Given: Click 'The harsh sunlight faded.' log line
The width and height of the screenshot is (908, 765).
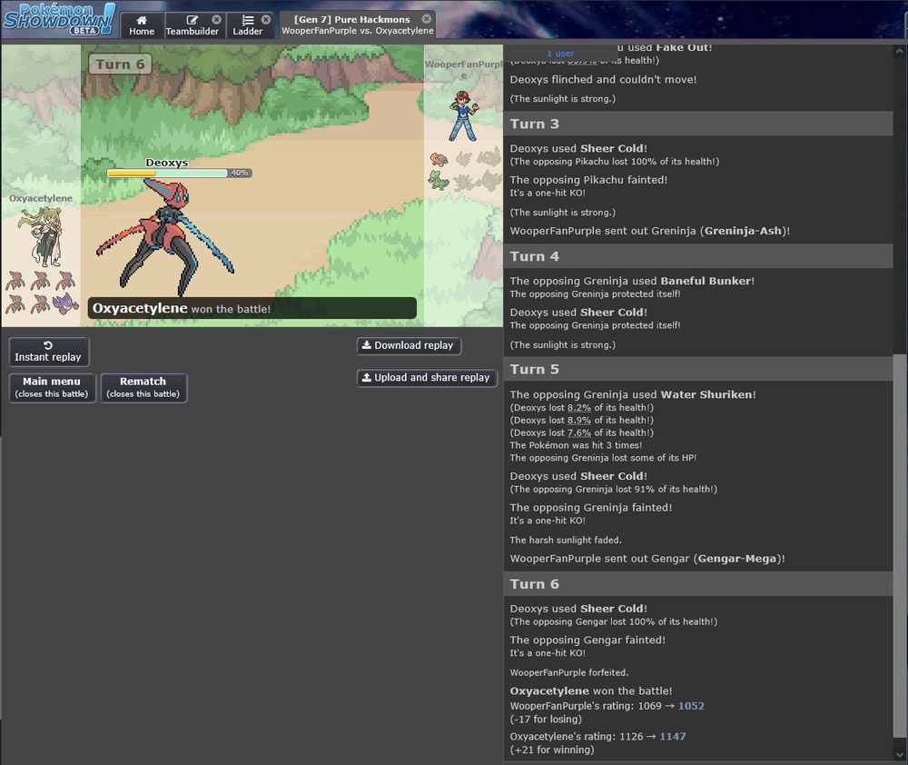Looking at the screenshot, I should (x=566, y=541).
